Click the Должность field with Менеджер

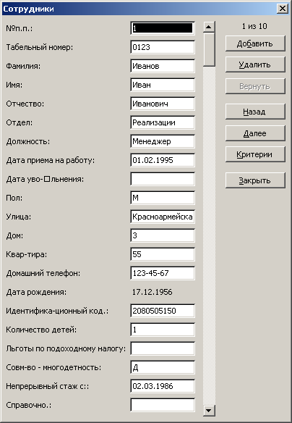[163, 141]
